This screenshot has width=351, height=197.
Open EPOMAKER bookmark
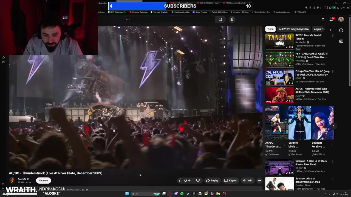pyautogui.click(x=299, y=12)
